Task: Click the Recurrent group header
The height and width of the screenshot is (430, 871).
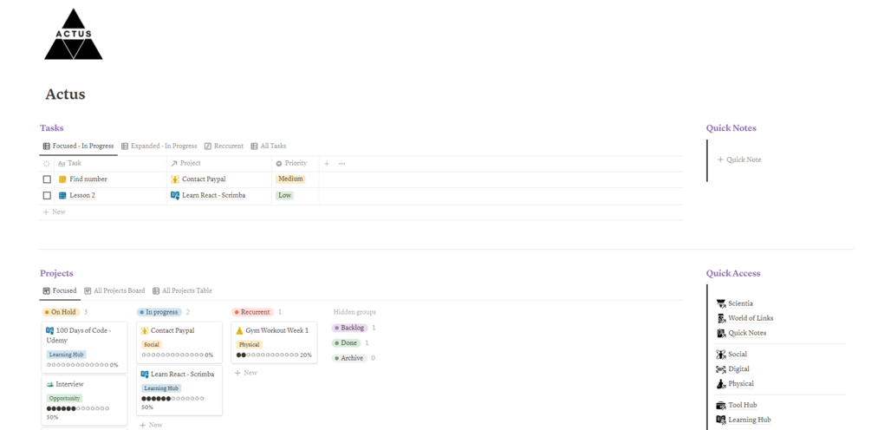Action: (x=253, y=312)
